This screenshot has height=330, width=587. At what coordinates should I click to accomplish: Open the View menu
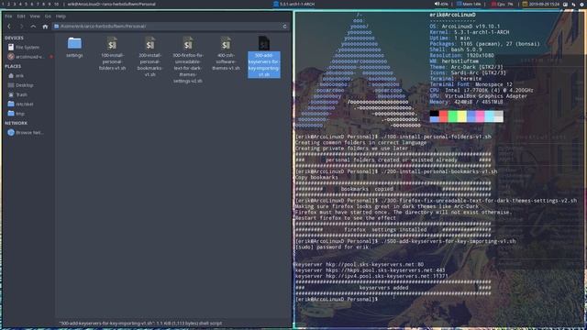[x=35, y=16]
